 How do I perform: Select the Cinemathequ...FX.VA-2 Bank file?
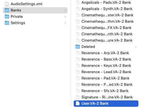pos(106,28)
